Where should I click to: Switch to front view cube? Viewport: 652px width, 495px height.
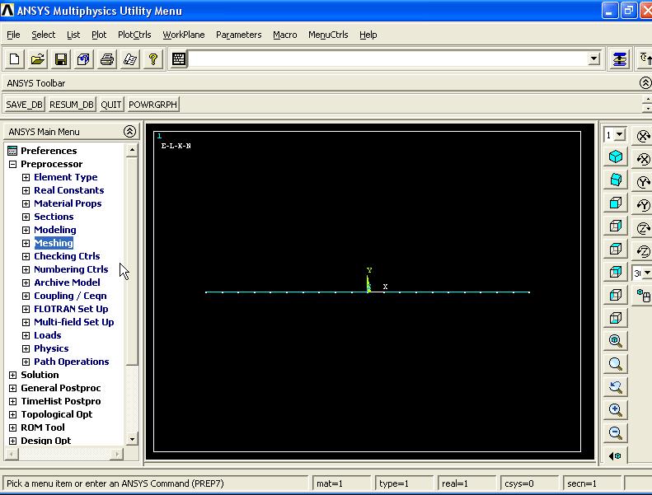(616, 203)
